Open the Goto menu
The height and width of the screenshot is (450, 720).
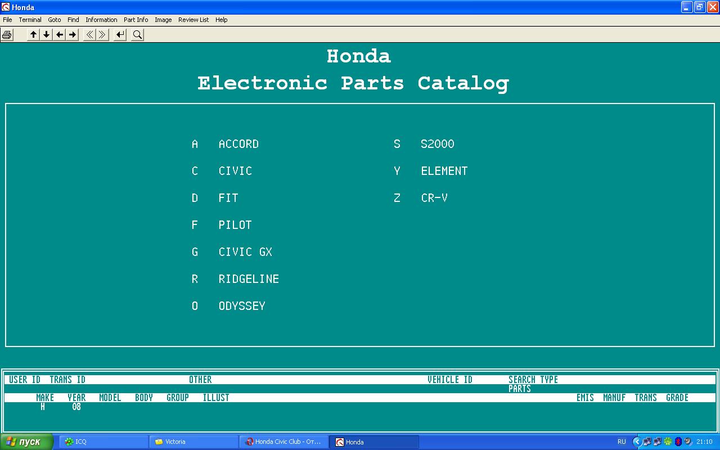pos(55,20)
